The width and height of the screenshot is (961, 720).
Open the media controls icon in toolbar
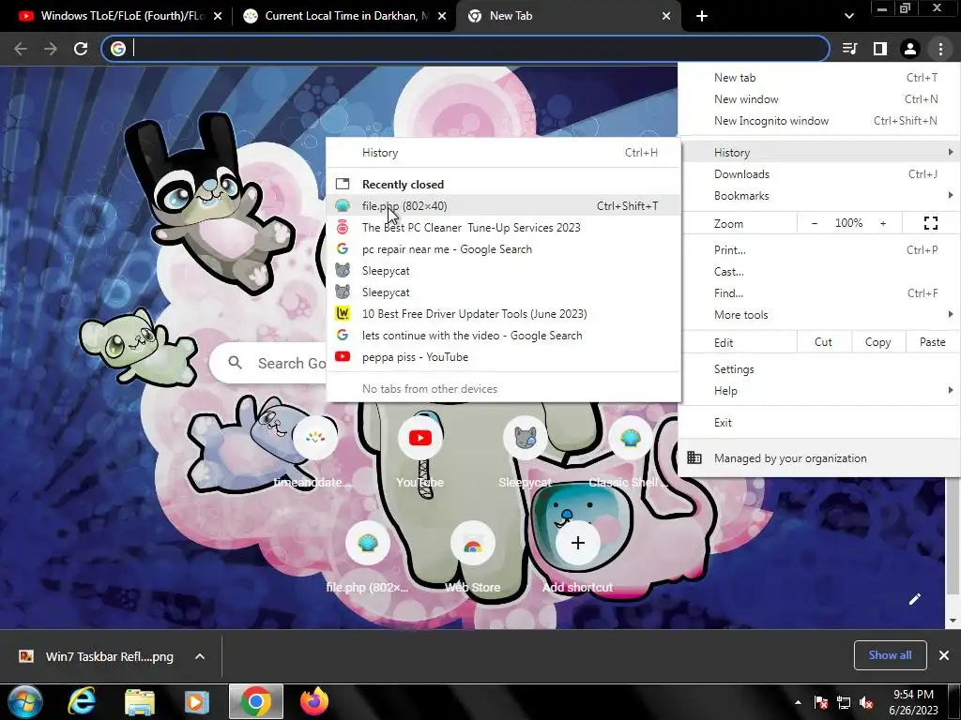tap(849, 49)
